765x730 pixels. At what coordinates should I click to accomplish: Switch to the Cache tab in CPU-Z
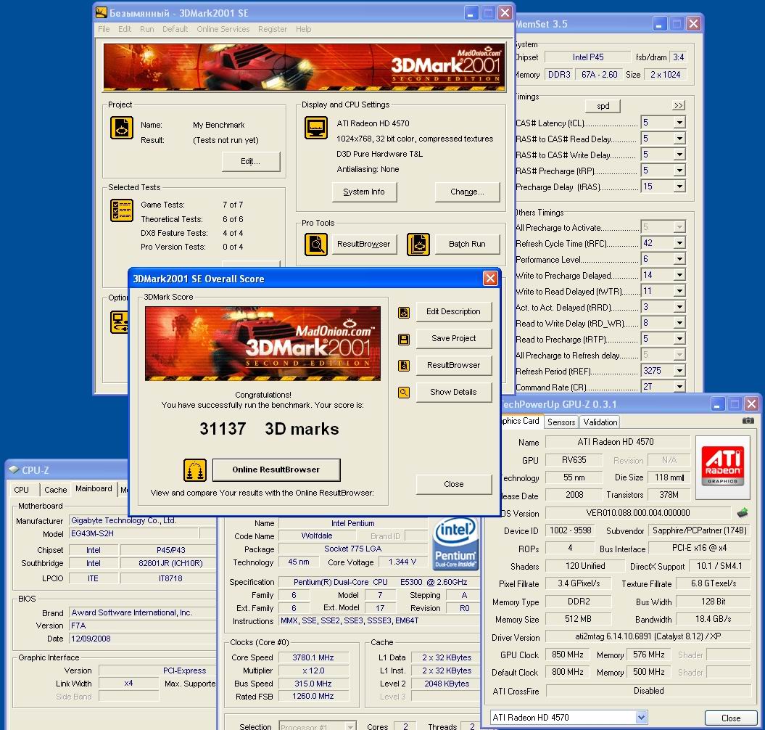pyautogui.click(x=55, y=490)
